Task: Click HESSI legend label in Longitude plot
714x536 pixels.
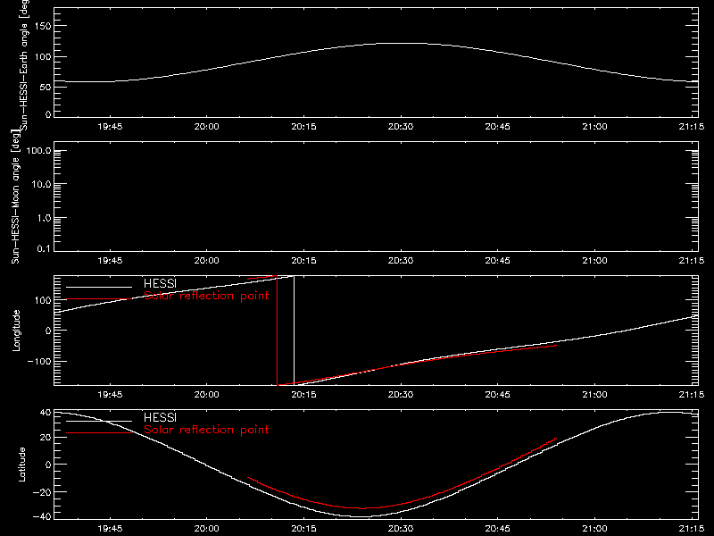Action: click(x=160, y=283)
